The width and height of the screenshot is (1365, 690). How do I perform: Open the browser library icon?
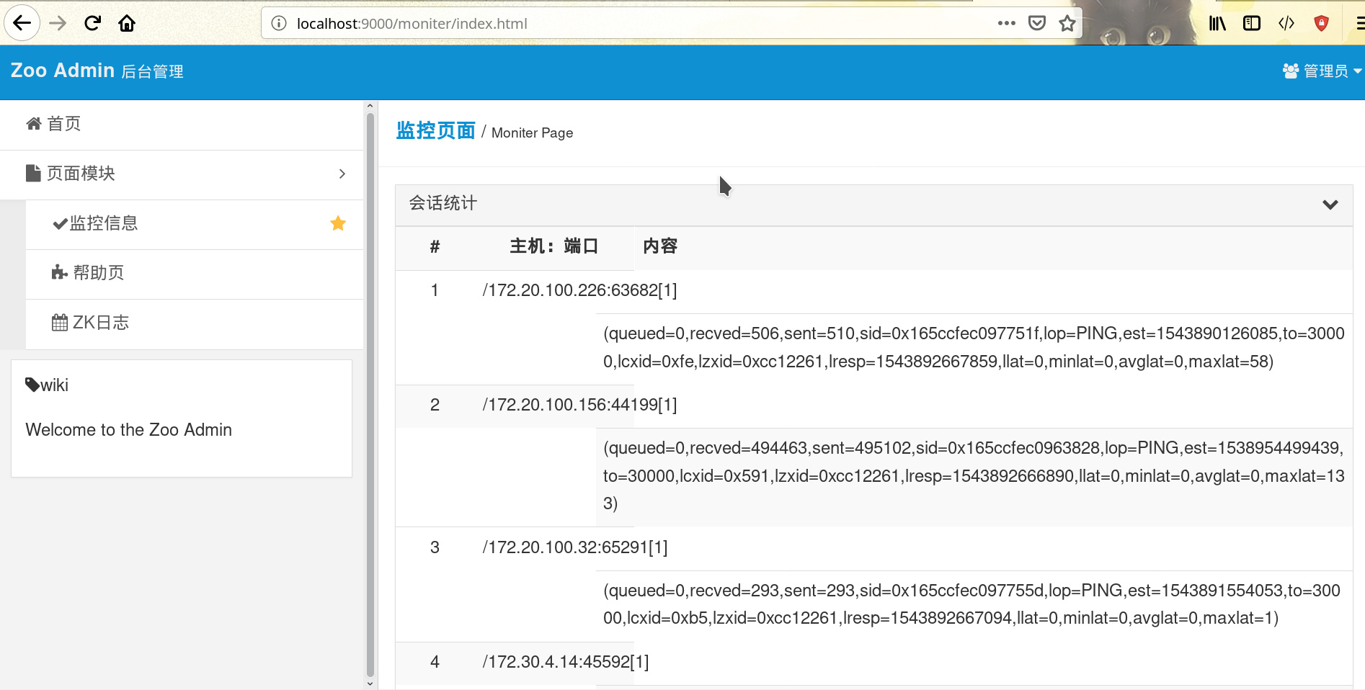[1217, 23]
